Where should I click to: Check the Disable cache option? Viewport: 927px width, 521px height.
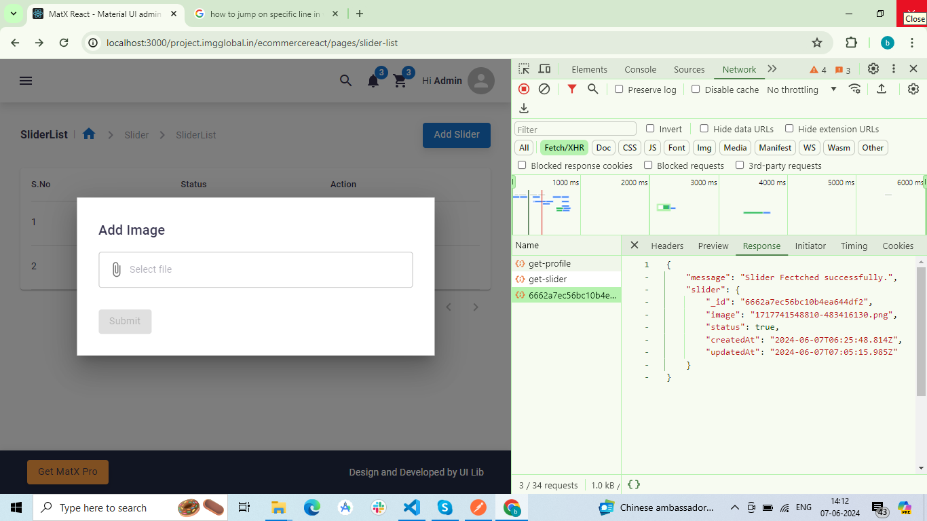[x=696, y=90]
